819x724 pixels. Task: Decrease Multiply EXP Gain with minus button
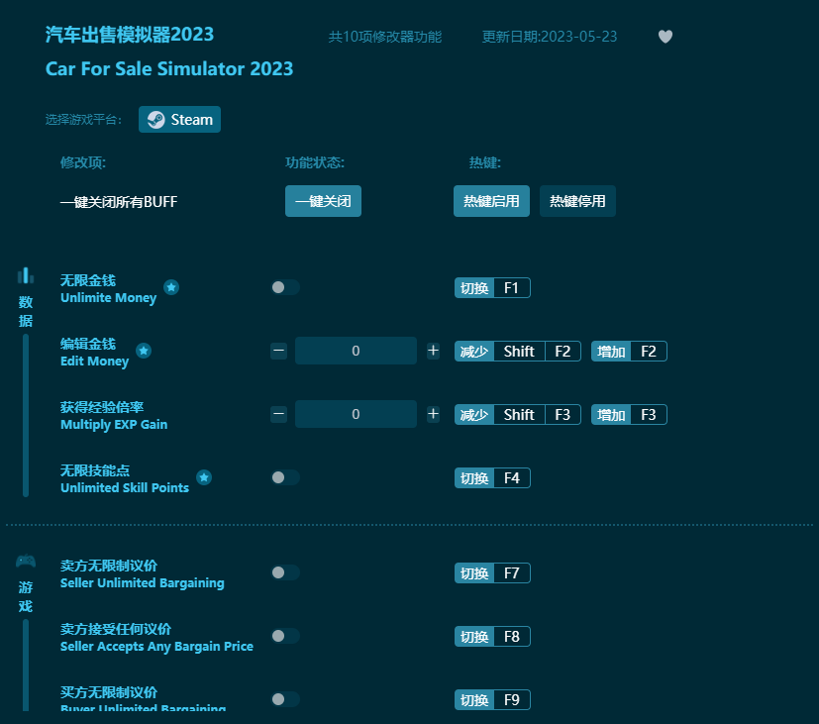279,414
